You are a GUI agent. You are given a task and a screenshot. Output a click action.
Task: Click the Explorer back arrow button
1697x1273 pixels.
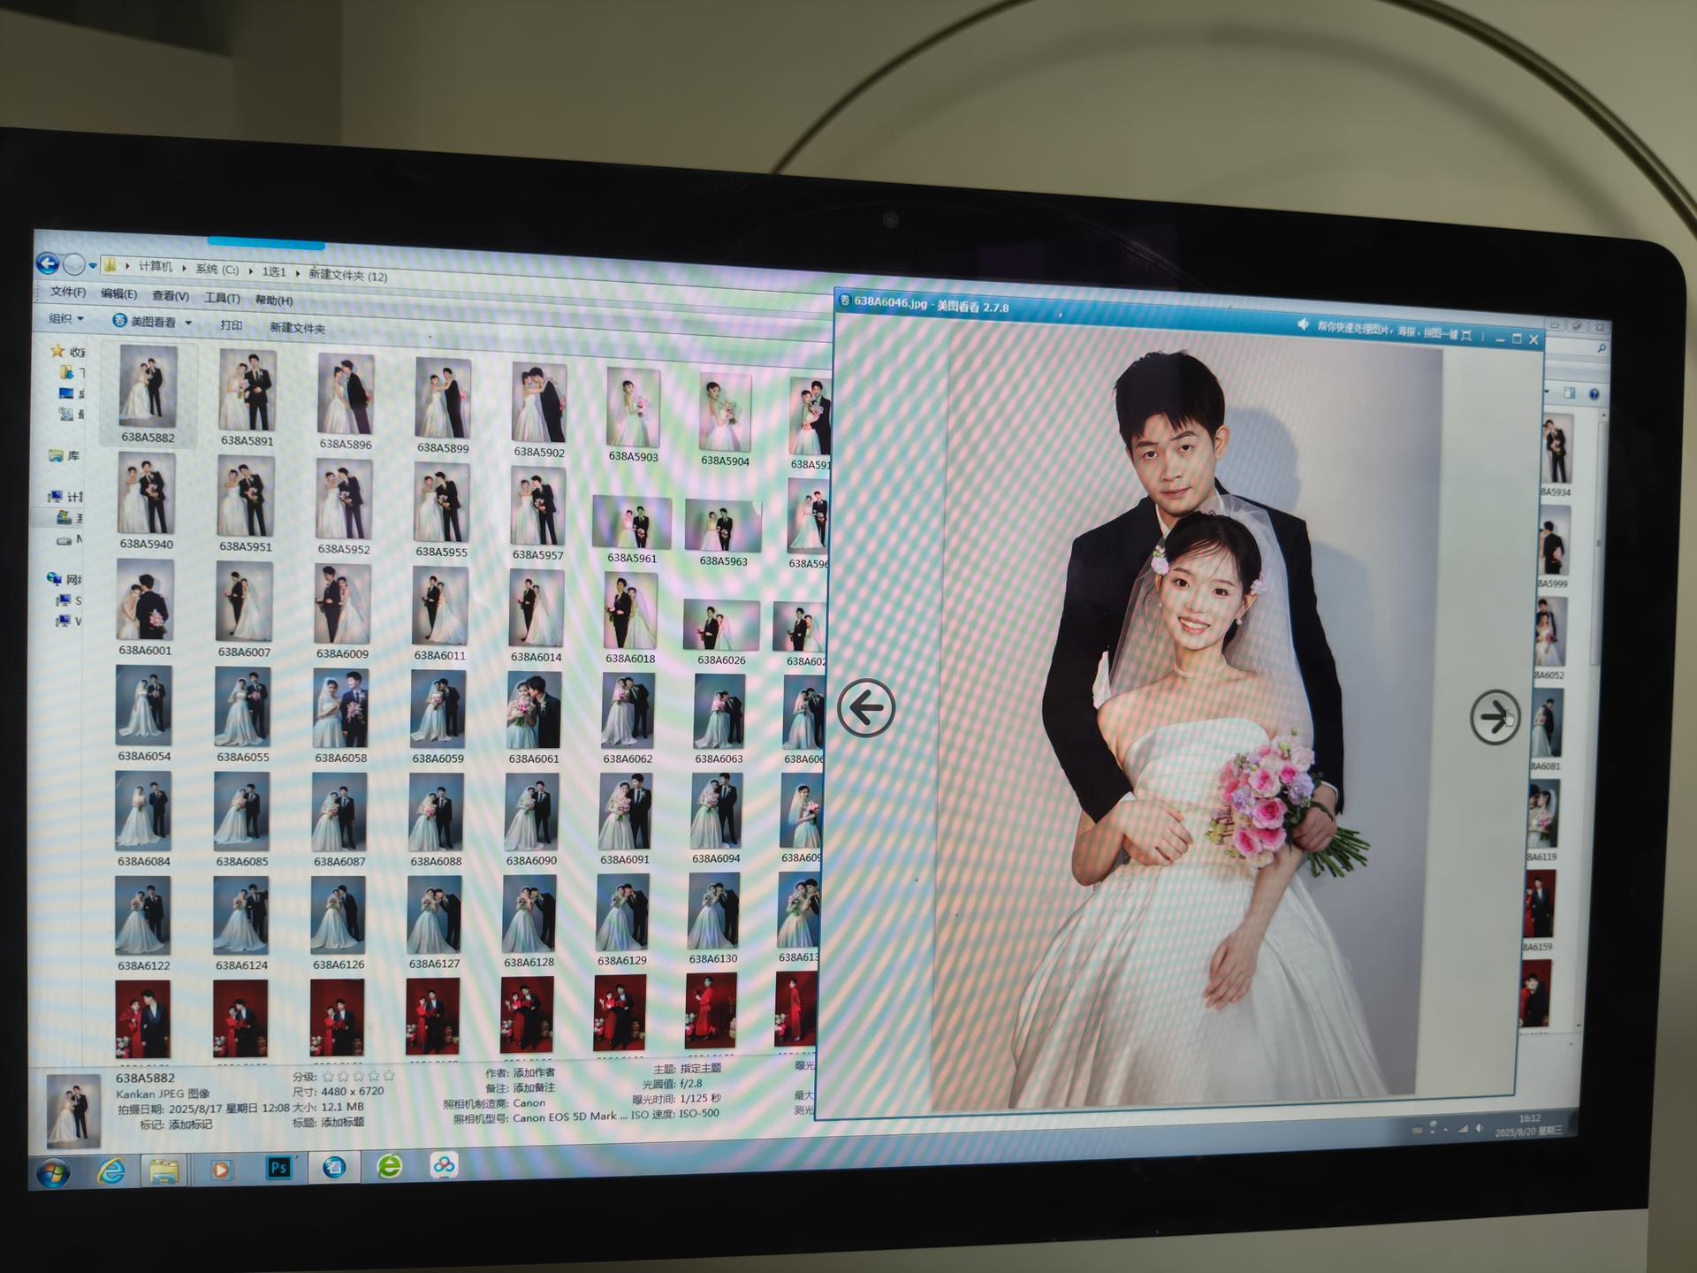(48, 263)
